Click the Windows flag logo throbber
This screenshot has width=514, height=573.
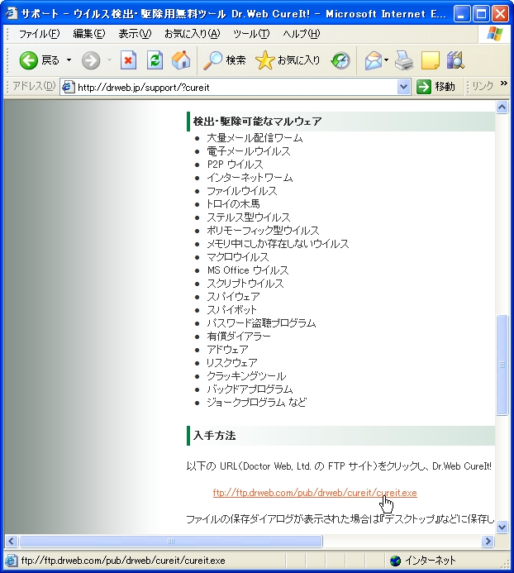coord(495,34)
